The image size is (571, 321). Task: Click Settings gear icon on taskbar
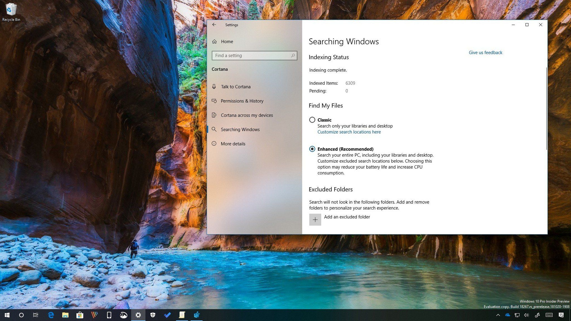coord(138,315)
